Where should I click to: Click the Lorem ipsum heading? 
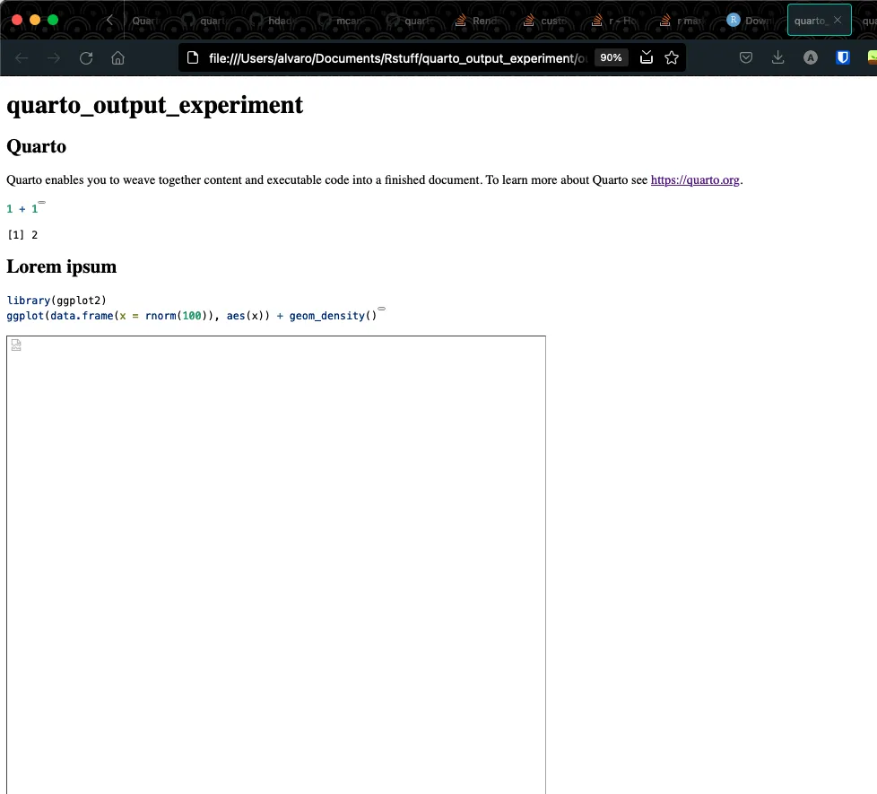(x=62, y=266)
